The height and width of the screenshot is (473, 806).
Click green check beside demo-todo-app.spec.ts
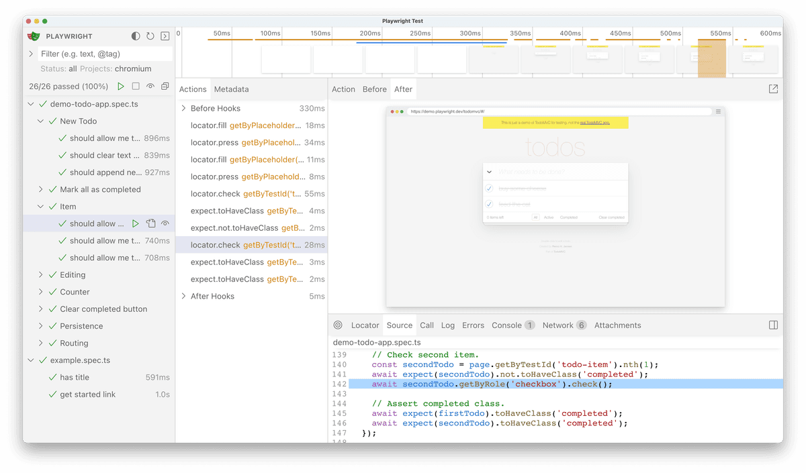pos(43,104)
